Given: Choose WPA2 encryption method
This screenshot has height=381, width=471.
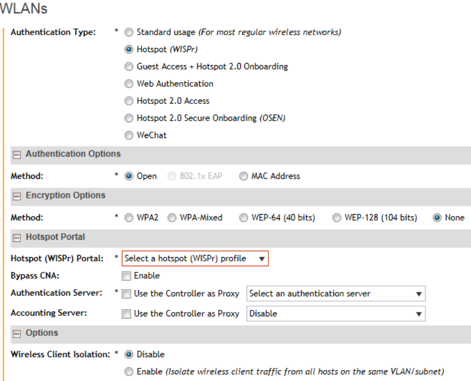Looking at the screenshot, I should (x=129, y=218).
